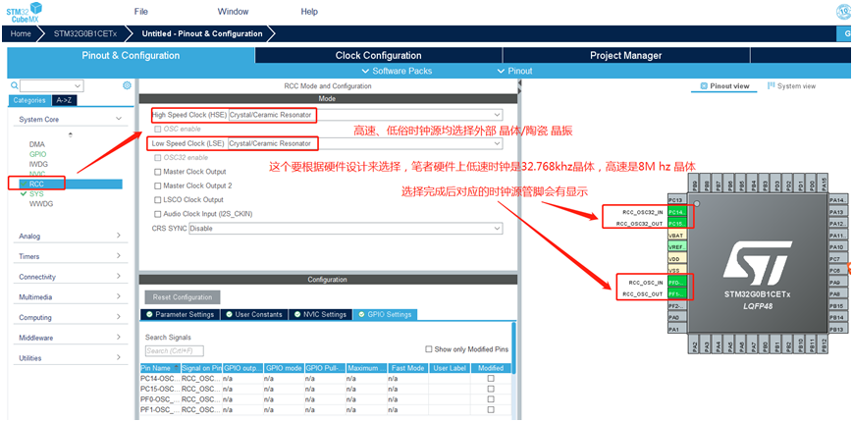Click the System view icon
The height and width of the screenshot is (422, 853).
tap(771, 86)
